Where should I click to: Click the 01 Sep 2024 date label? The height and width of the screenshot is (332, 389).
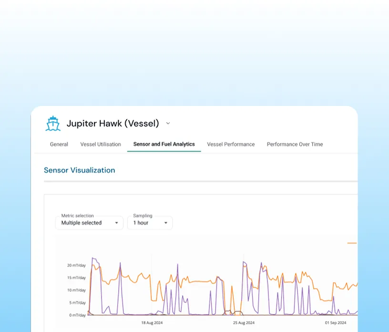click(336, 323)
